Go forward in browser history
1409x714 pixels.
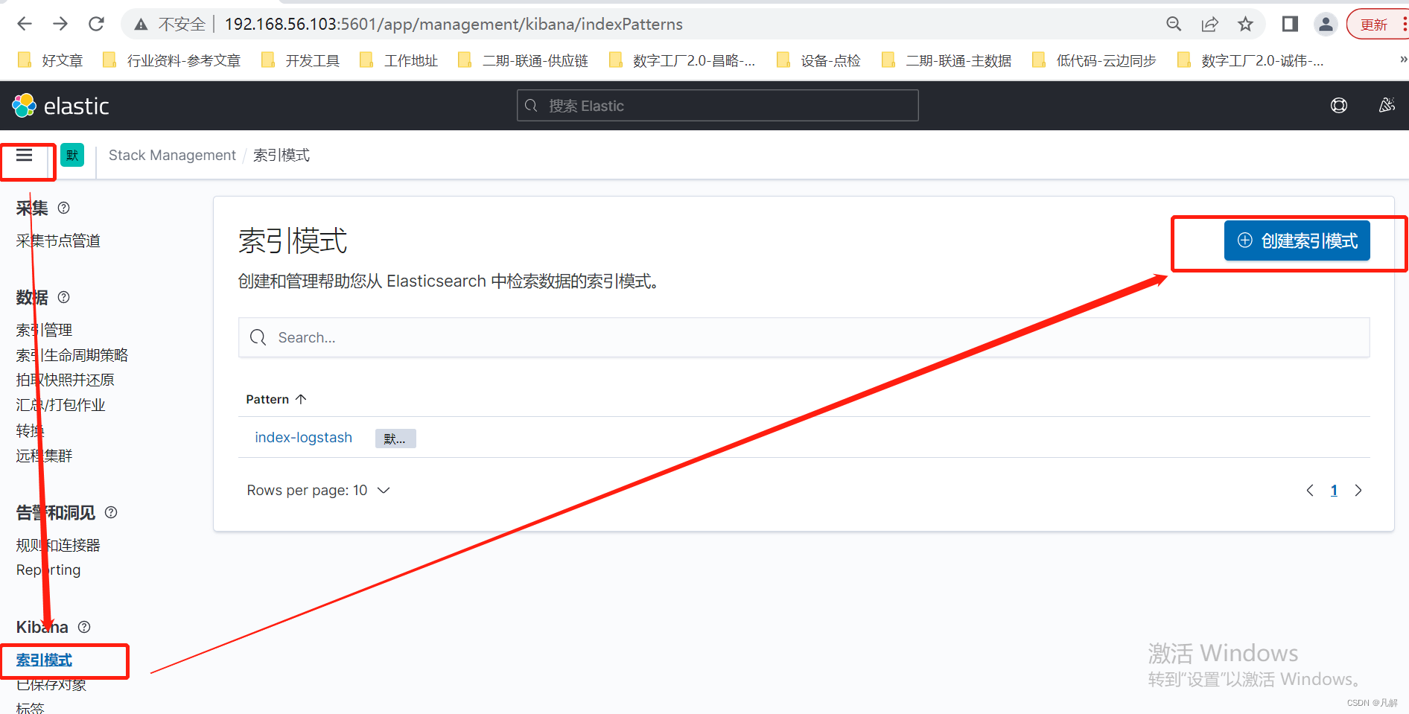pyautogui.click(x=60, y=24)
